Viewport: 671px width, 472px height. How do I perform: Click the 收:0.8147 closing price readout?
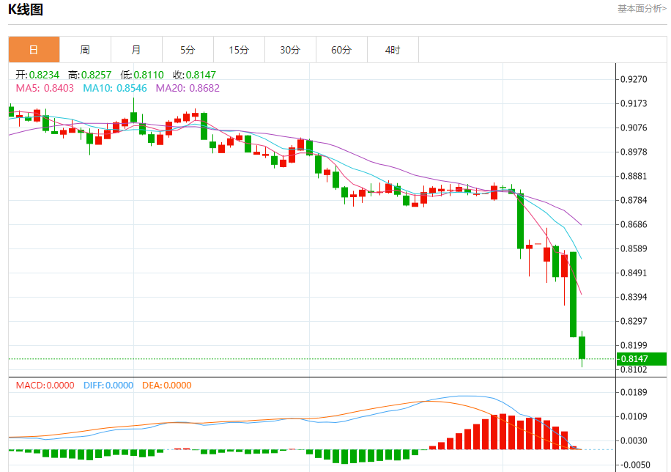(194, 75)
